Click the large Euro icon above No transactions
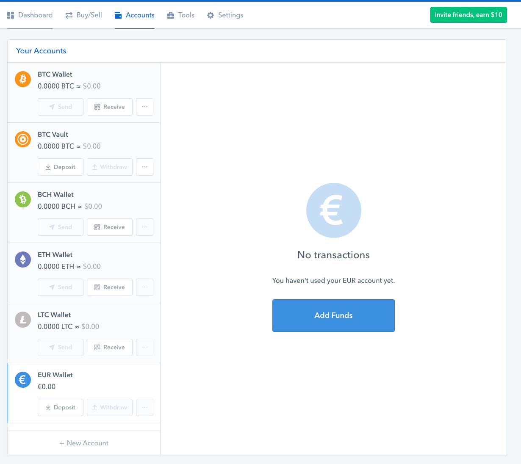 (334, 210)
